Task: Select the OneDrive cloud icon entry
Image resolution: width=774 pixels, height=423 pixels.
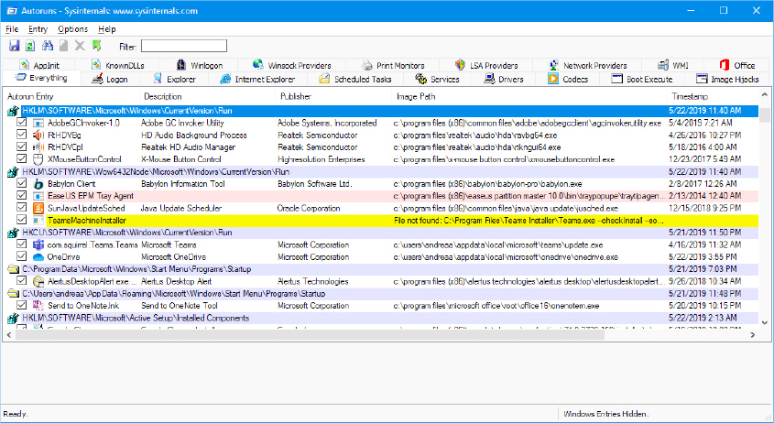Action: click(x=38, y=257)
